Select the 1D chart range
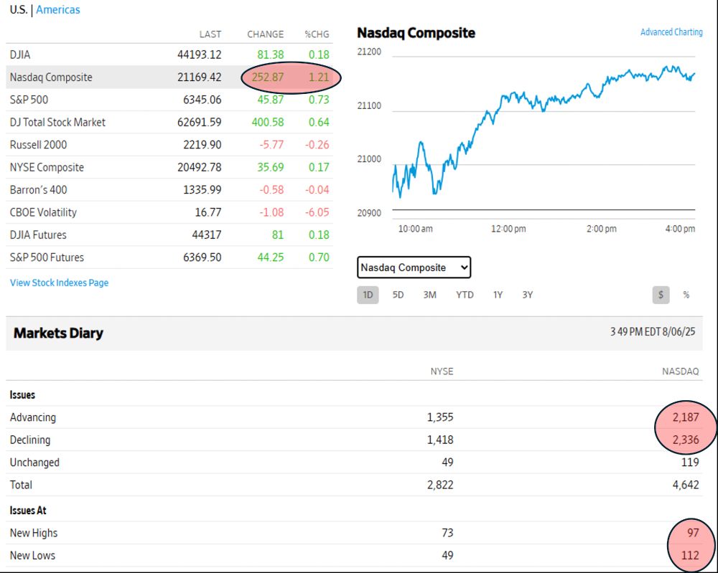718x573 pixels. (x=368, y=295)
